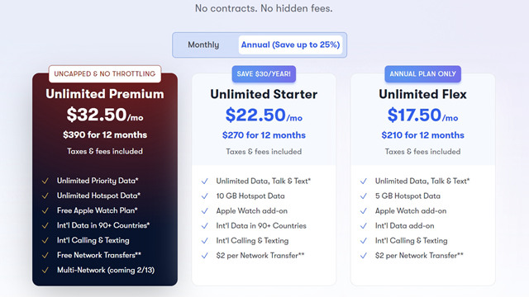Click checkmark next to 5 GB Hotspot Data
The width and height of the screenshot is (529, 297).
[x=364, y=196]
